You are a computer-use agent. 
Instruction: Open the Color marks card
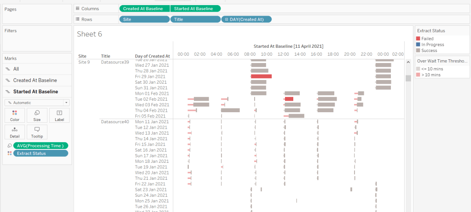(15, 115)
